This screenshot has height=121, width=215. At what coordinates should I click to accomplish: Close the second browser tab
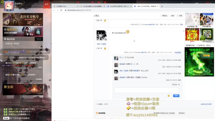point(104,6)
